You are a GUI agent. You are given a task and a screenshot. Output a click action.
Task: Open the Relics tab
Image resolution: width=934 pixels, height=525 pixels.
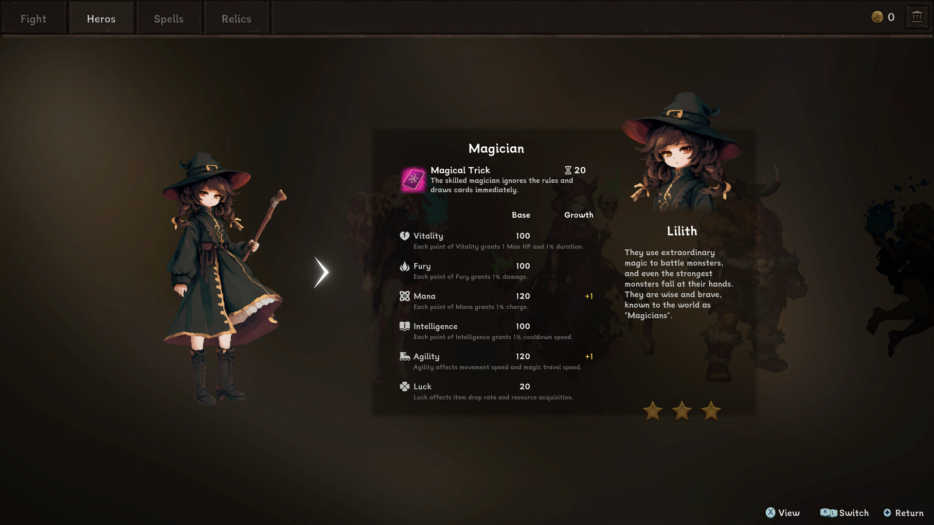236,18
